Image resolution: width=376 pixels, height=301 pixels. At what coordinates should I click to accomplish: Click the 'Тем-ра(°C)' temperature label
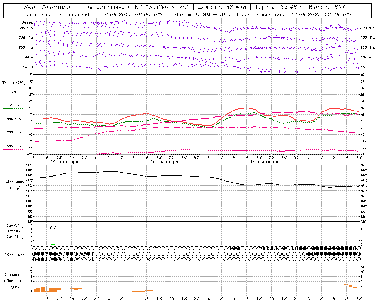coord(14,83)
